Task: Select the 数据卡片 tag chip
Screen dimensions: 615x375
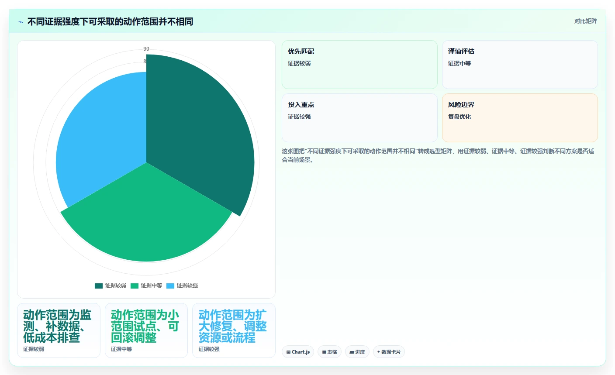Action: [389, 352]
